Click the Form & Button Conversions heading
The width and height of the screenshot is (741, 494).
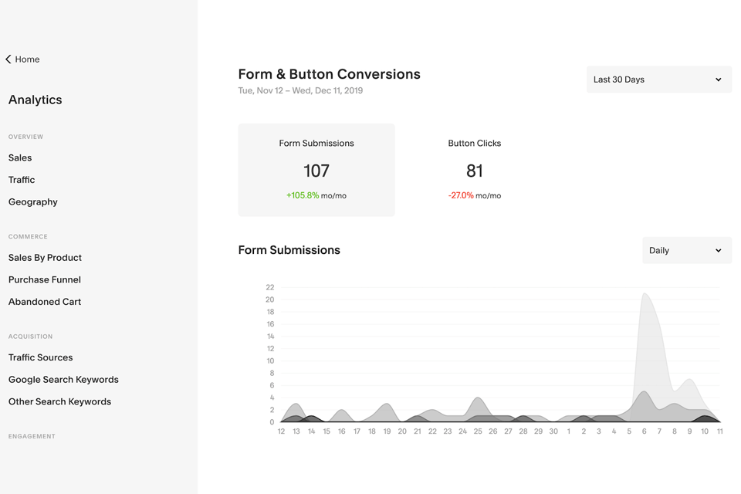click(x=329, y=74)
